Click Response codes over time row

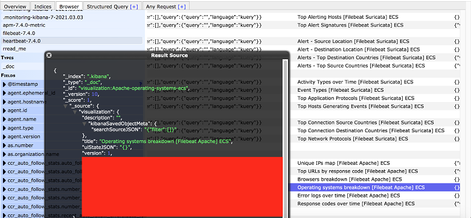click(356, 204)
